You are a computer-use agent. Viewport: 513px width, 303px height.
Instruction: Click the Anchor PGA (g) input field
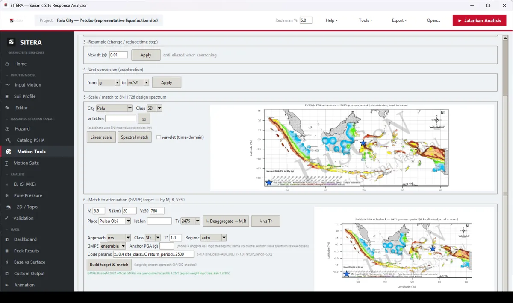[x=167, y=246]
